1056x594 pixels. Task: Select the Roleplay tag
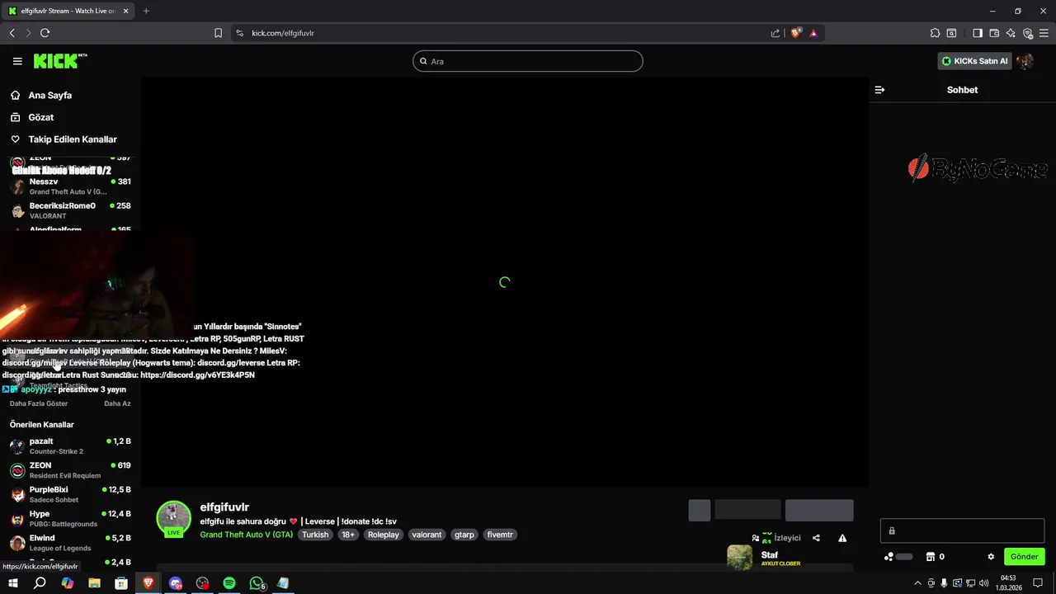[384, 535]
